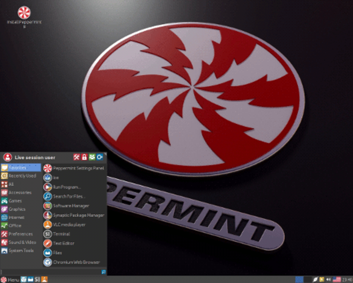This screenshot has width=353, height=283.
Task: Open Files from the favorites list
Action: [74, 253]
